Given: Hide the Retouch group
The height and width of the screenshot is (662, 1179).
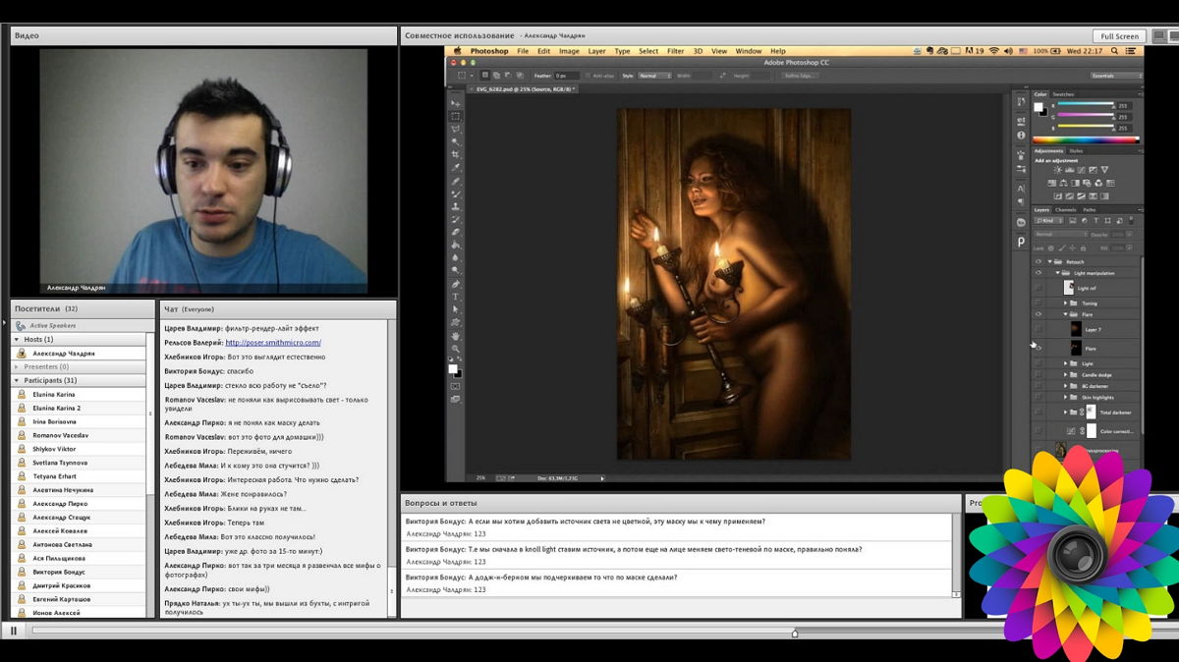Looking at the screenshot, I should click(1039, 262).
